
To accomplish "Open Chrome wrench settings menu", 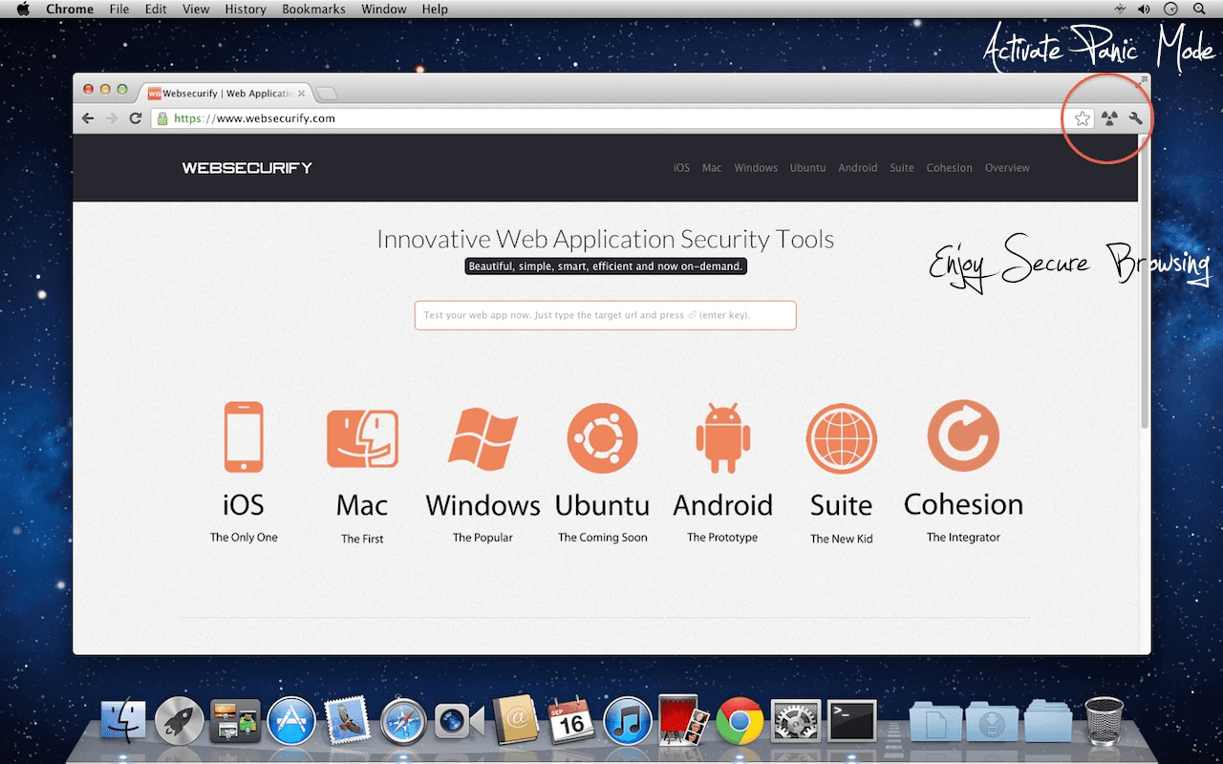I will point(1135,118).
